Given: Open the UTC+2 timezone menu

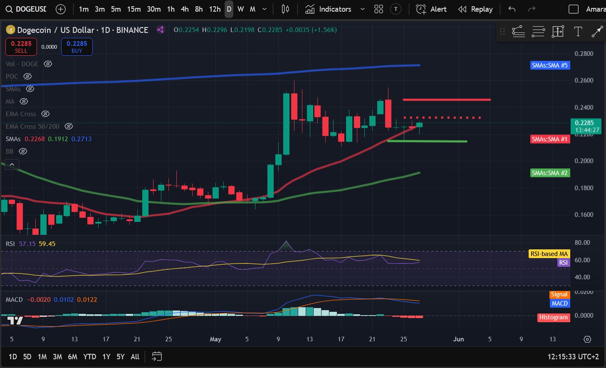Looking at the screenshot, I should click(573, 356).
